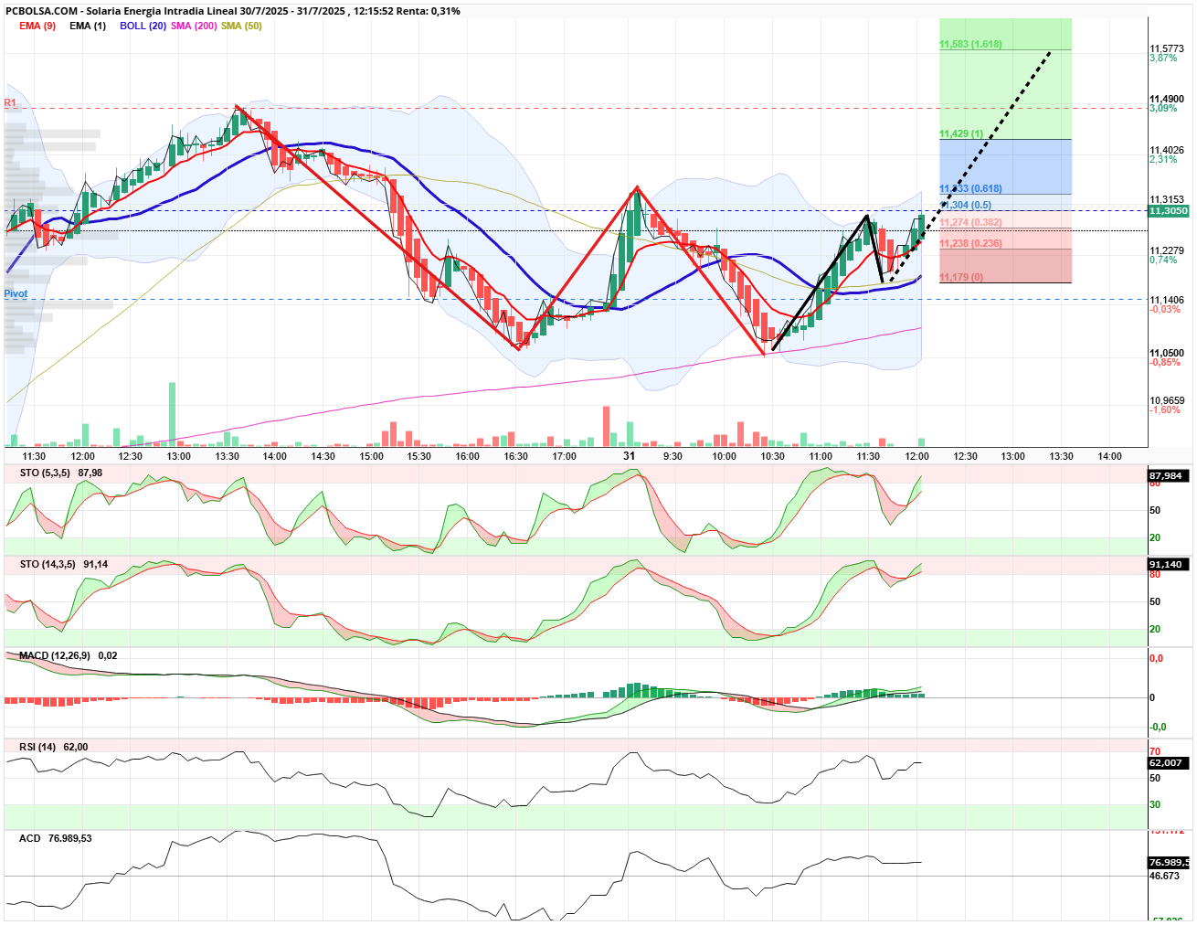Click the PCBOLSA.COM Solaria Energia chart title
Viewport: 1197px width, 925px height.
click(233, 11)
